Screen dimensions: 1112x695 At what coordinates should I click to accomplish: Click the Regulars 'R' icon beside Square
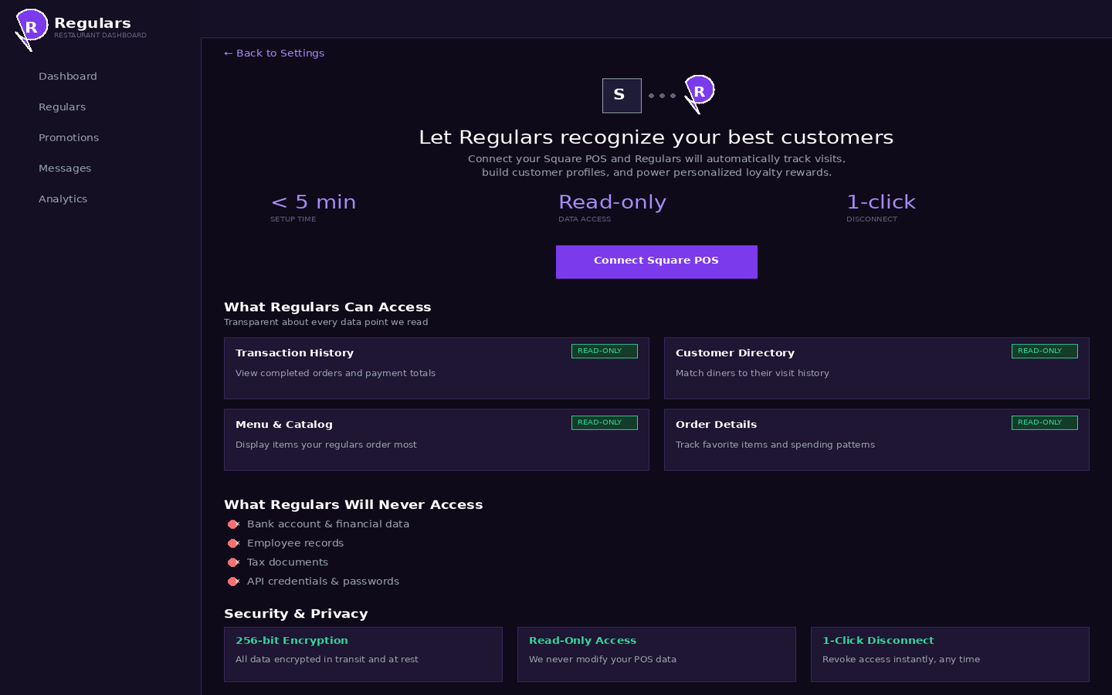tap(699, 93)
